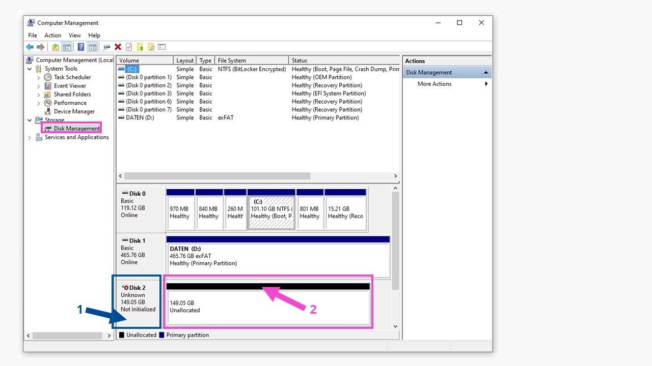
Task: Sort by the Layout column header
Action: pos(185,60)
